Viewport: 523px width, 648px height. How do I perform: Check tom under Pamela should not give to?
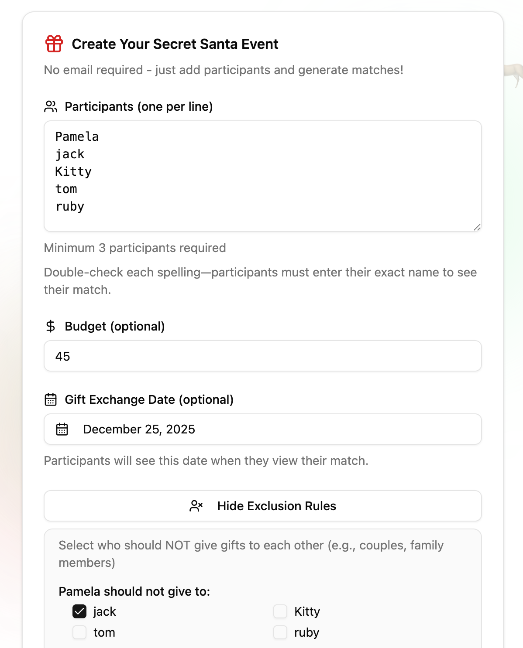pos(79,632)
